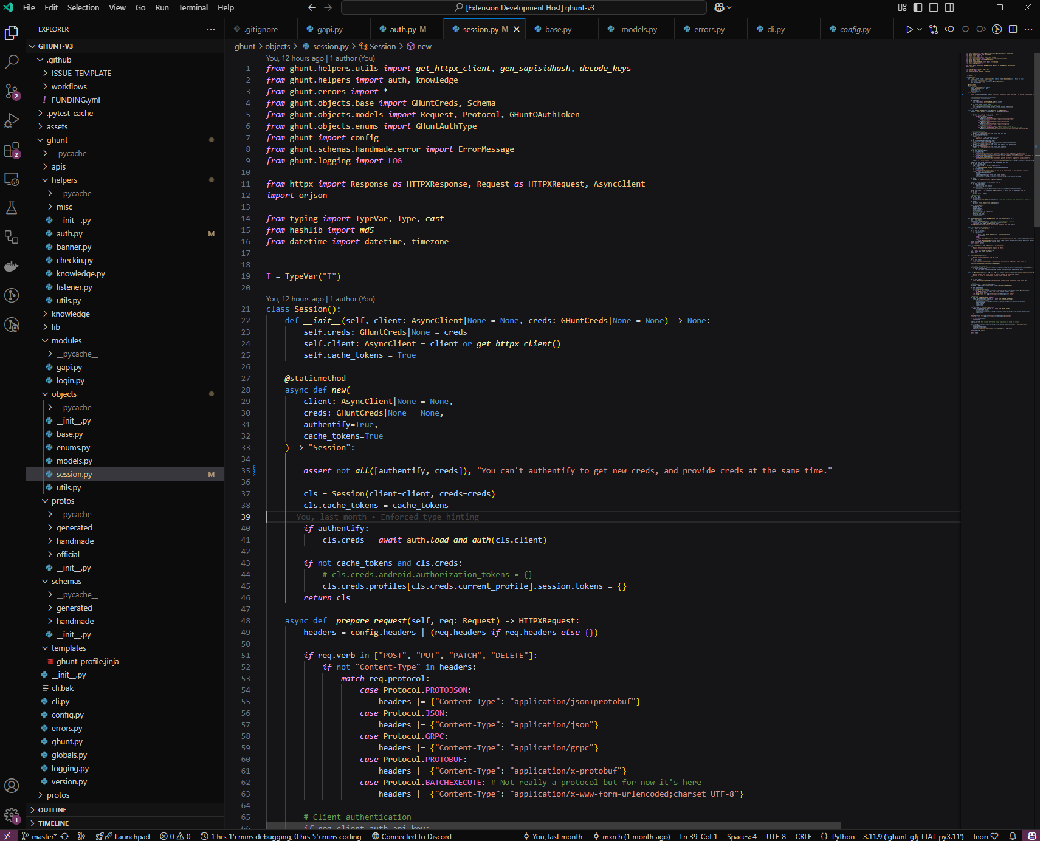Open the Manage gear icon
The height and width of the screenshot is (841, 1040).
click(12, 815)
